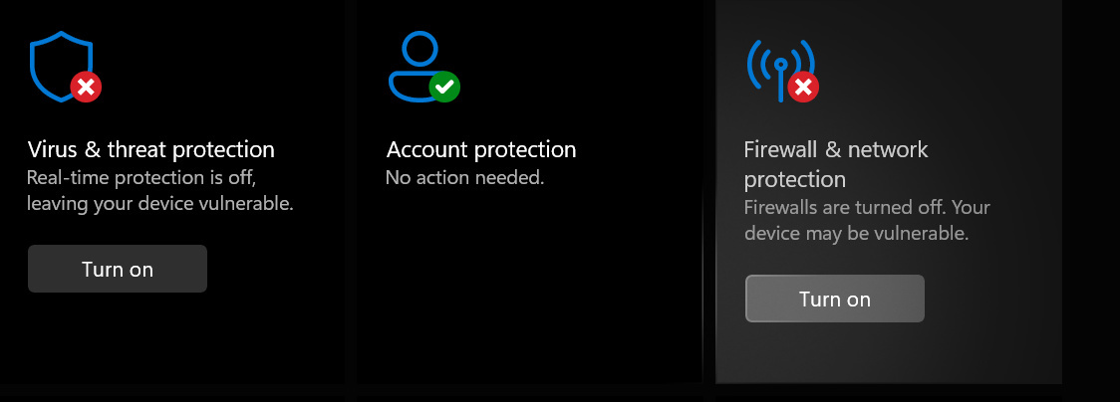1120x402 pixels.
Task: Open the Account protection heading
Action: point(481,150)
